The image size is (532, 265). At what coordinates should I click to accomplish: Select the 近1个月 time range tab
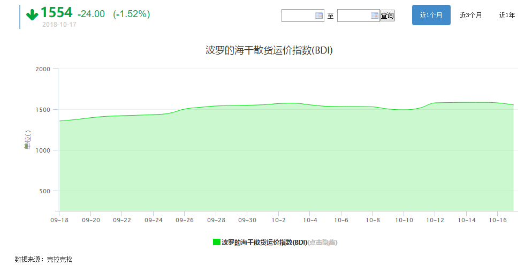[x=431, y=15]
